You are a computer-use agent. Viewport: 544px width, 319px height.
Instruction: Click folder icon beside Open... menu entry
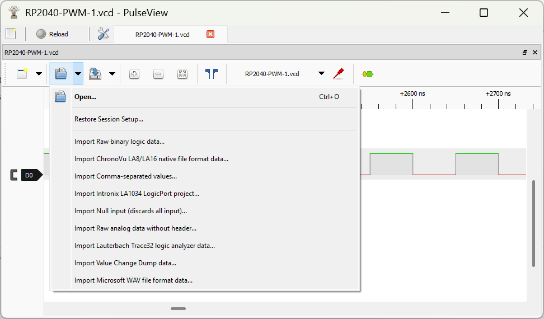point(60,97)
